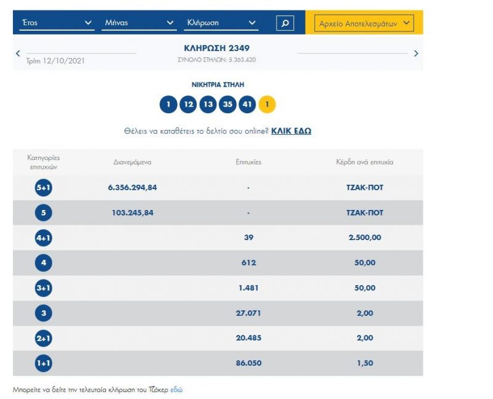Click winning number ball 41
This screenshot has height=399, width=493.
pyautogui.click(x=247, y=105)
